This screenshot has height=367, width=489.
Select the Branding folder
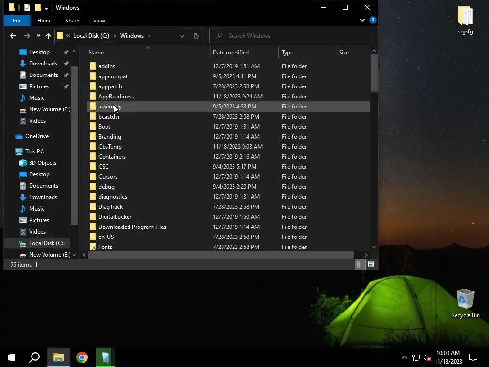[110, 137]
